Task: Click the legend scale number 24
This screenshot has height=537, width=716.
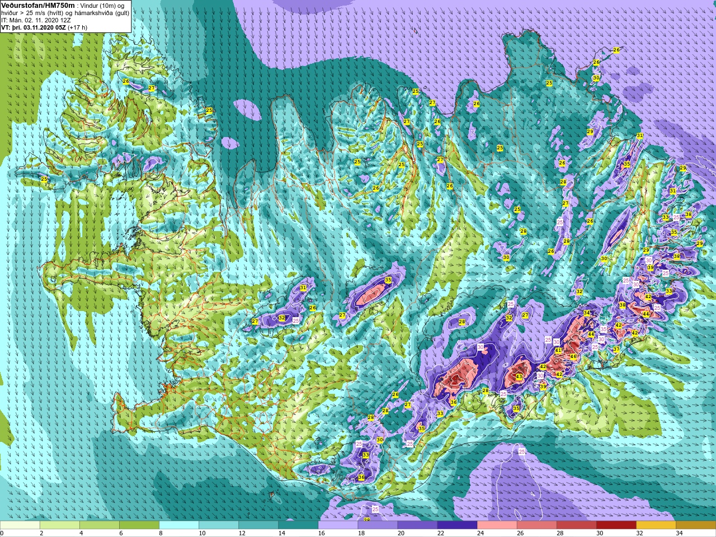Action: pyautogui.click(x=481, y=533)
